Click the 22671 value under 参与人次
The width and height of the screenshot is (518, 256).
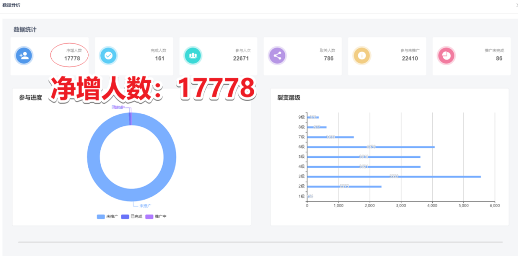(x=241, y=58)
